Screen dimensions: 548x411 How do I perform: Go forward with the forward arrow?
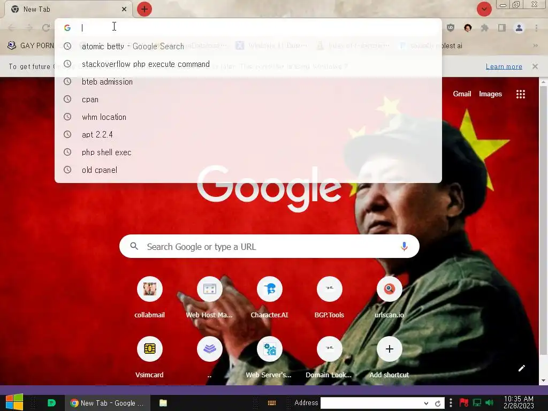[29, 28]
